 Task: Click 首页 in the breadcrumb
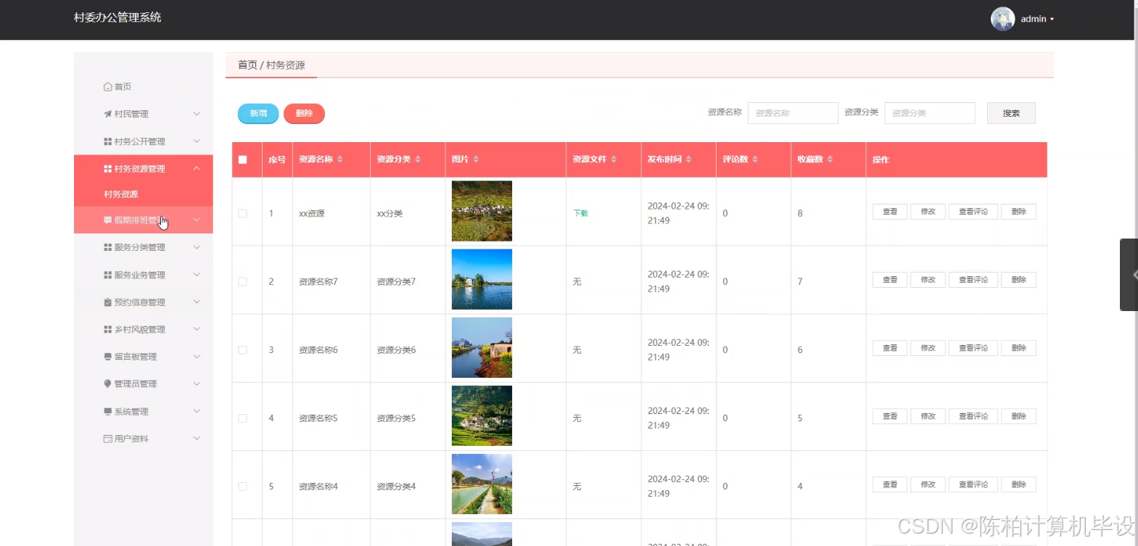pyautogui.click(x=247, y=65)
